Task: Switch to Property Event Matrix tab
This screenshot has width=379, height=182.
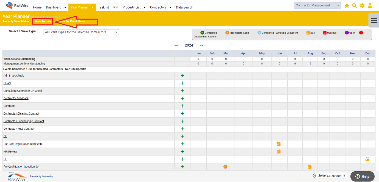Action: point(16,21)
